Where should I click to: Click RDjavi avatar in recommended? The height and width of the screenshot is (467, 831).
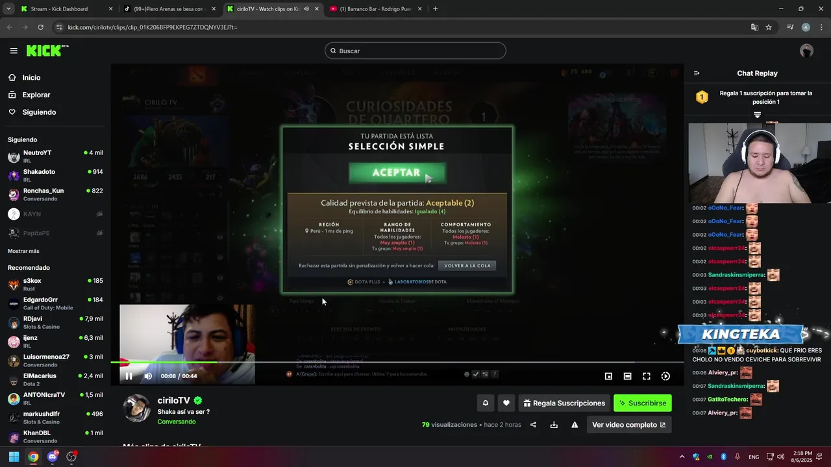click(x=14, y=322)
